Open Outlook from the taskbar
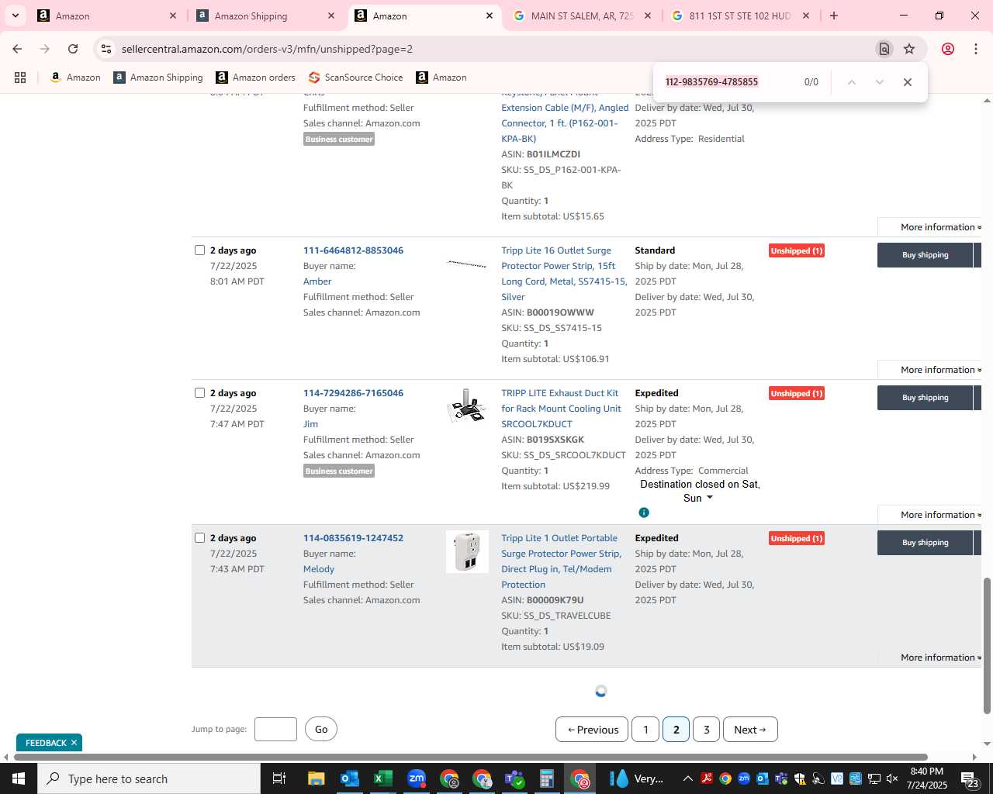993x794 pixels. pos(349,778)
